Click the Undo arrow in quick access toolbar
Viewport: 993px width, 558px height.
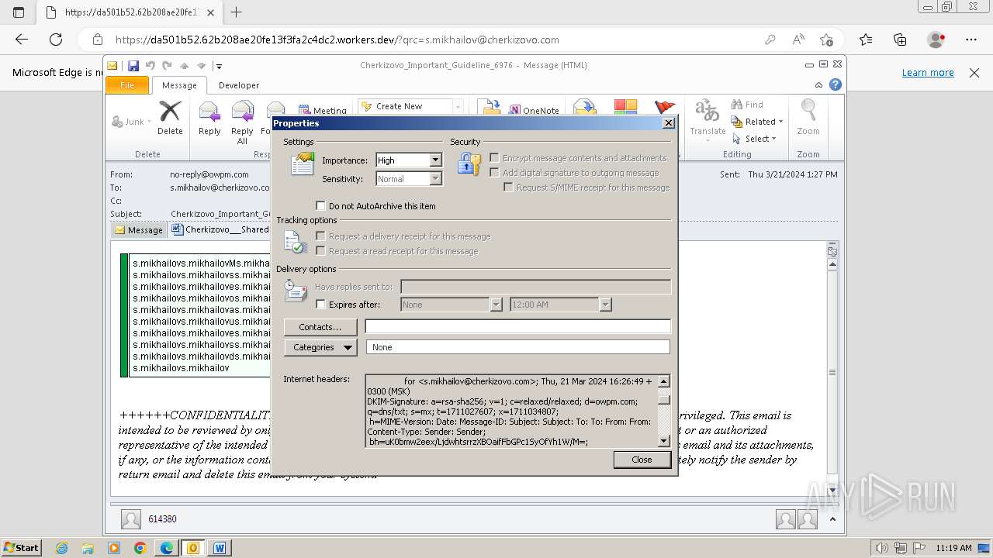click(151, 66)
